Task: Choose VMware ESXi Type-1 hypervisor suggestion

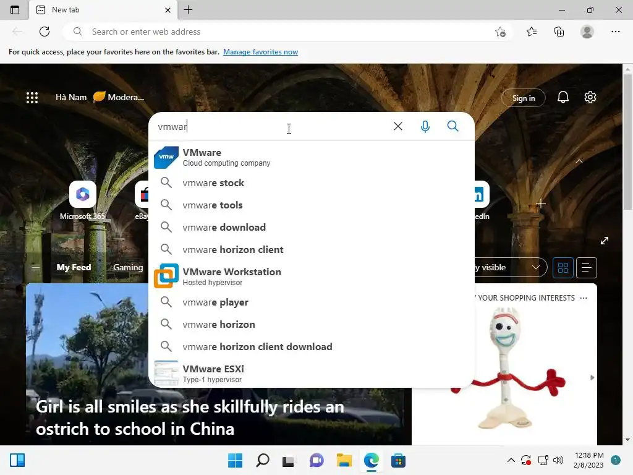Action: pyautogui.click(x=312, y=373)
